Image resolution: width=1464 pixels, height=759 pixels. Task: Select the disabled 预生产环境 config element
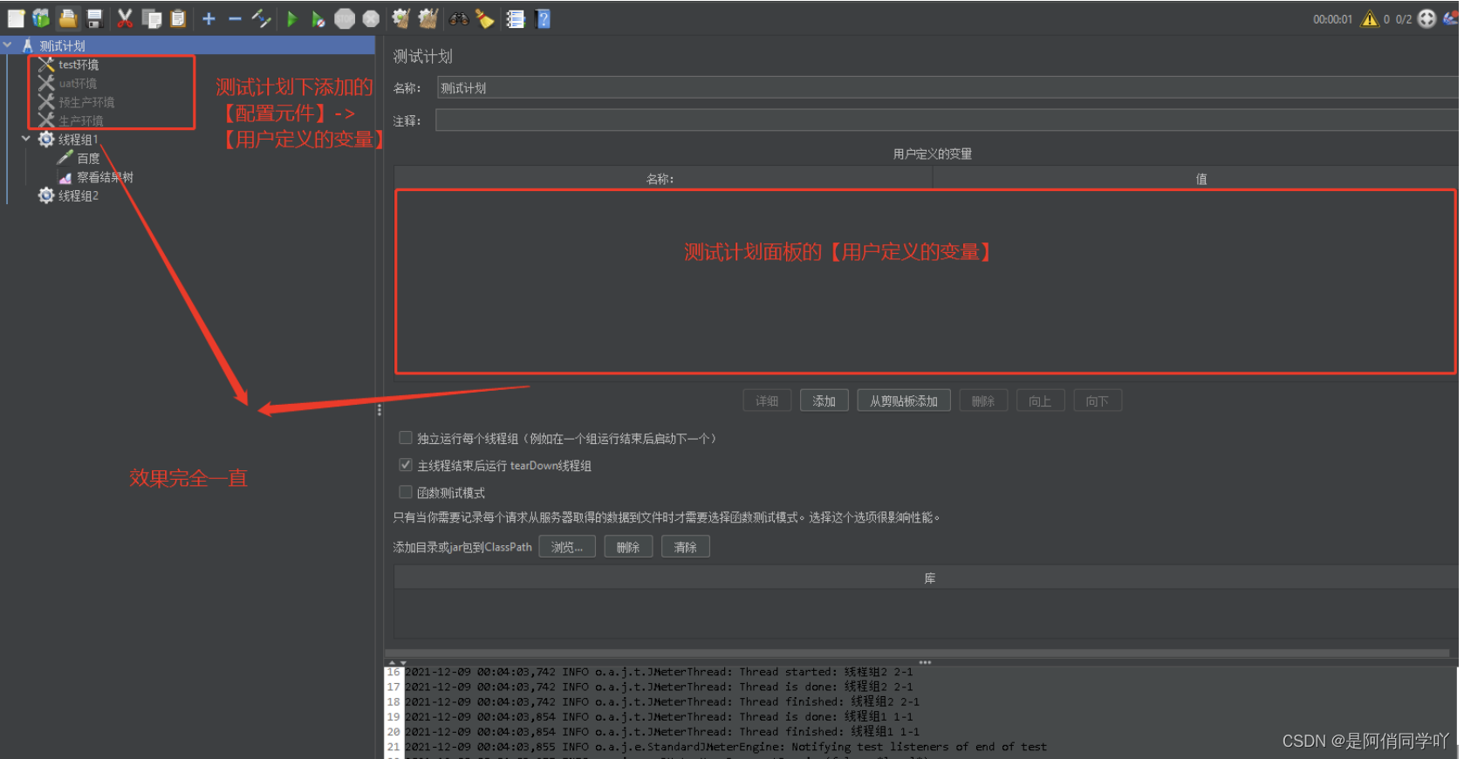pos(86,102)
